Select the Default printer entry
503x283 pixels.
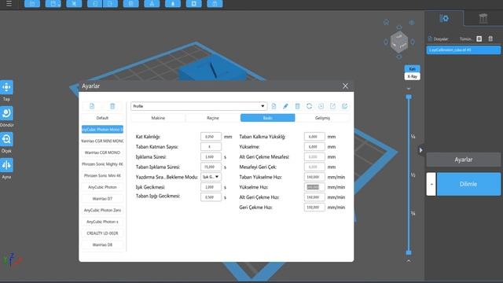[x=102, y=118]
